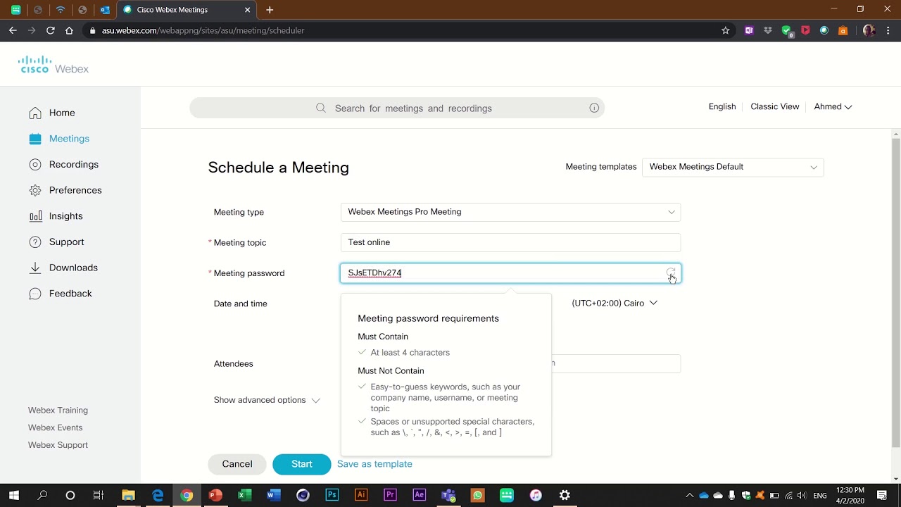
Task: Change the English language setting
Action: [x=722, y=107]
